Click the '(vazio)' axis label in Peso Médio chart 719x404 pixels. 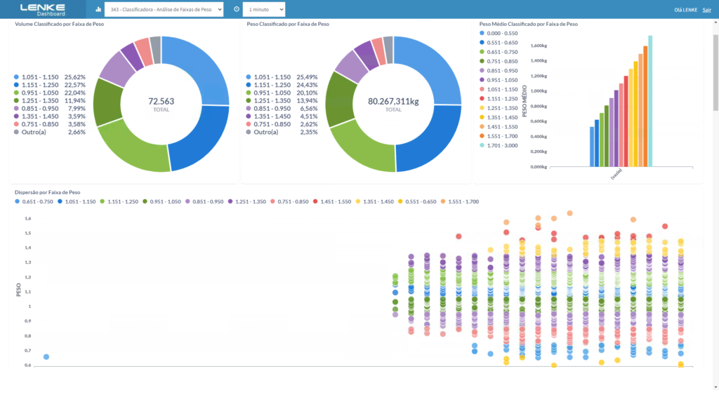[x=616, y=174]
